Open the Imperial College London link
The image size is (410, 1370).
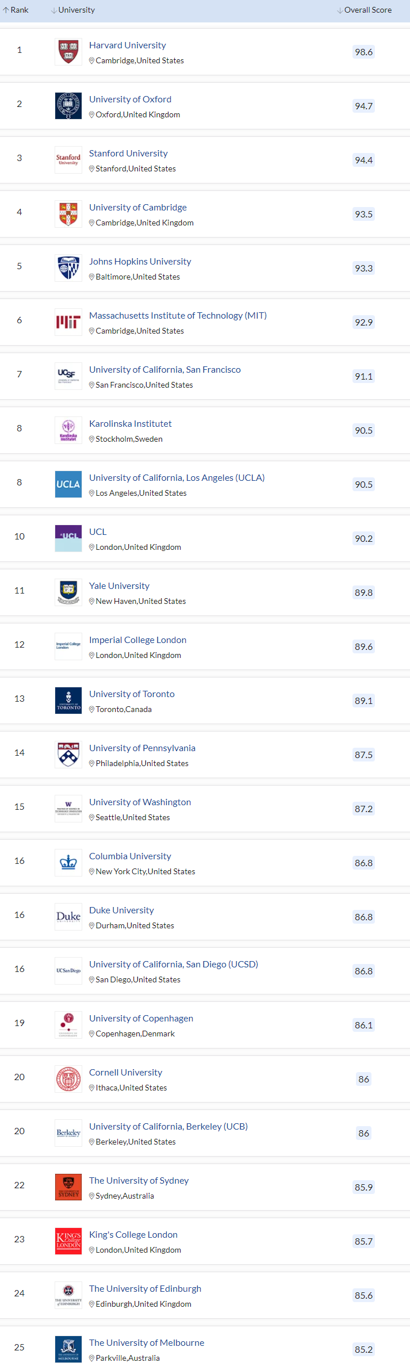point(137,640)
